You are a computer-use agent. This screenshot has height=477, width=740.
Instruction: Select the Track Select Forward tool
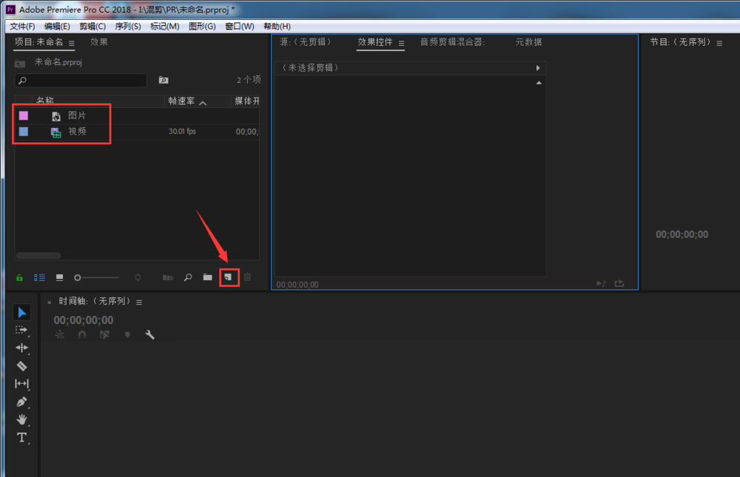(21, 330)
